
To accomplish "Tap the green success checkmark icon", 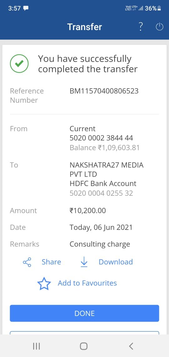I will click(19, 64).
